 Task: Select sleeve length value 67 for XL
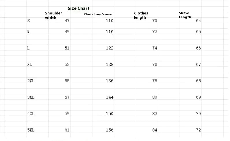(x=198, y=64)
